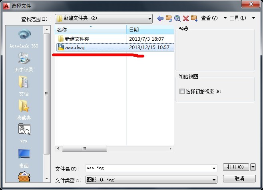The width and height of the screenshot is (263, 190).
Task: Enable 选择初始视图 checkbox
Action: pos(182,91)
